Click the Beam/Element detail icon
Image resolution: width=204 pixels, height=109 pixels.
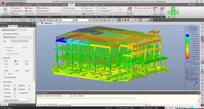click(45, 8)
